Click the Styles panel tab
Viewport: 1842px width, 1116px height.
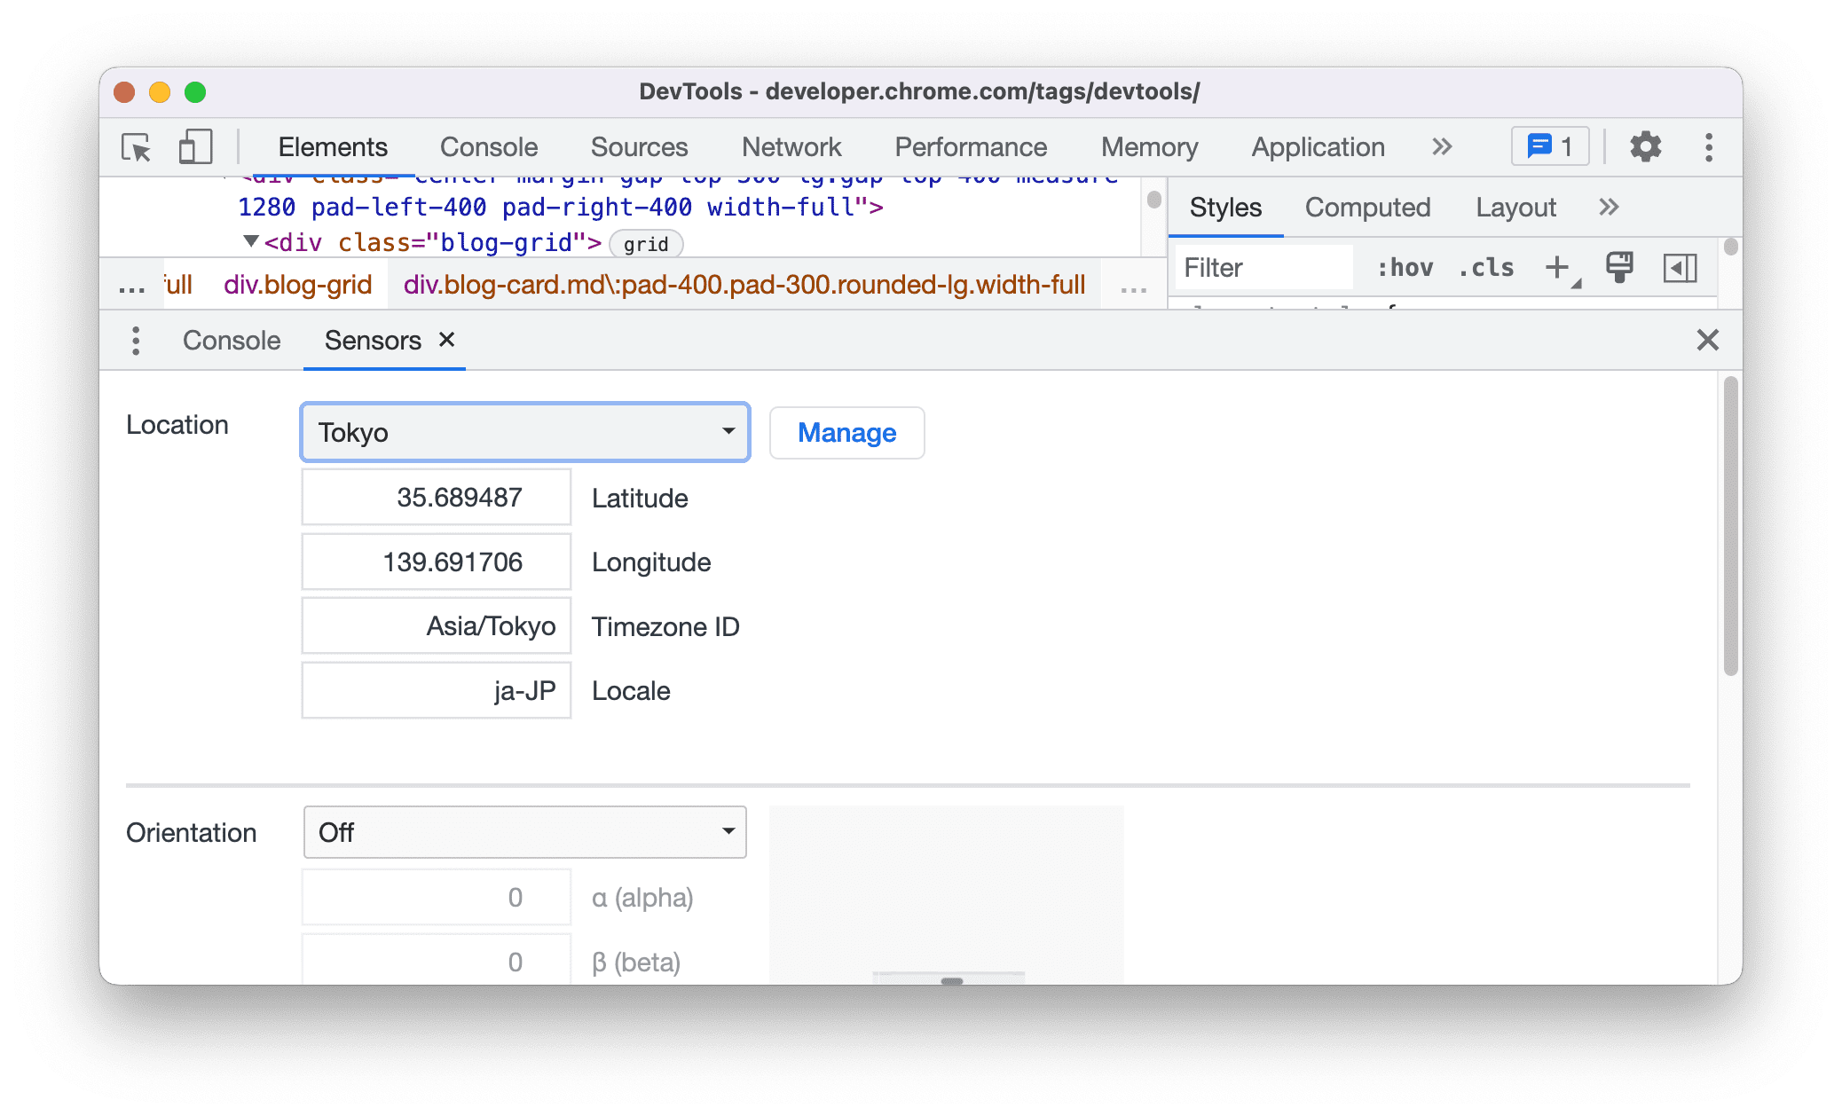point(1224,208)
